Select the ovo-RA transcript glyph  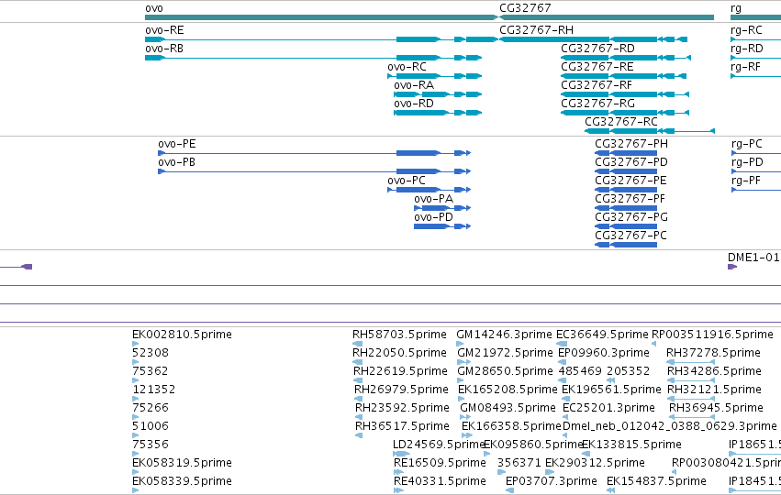[438, 94]
